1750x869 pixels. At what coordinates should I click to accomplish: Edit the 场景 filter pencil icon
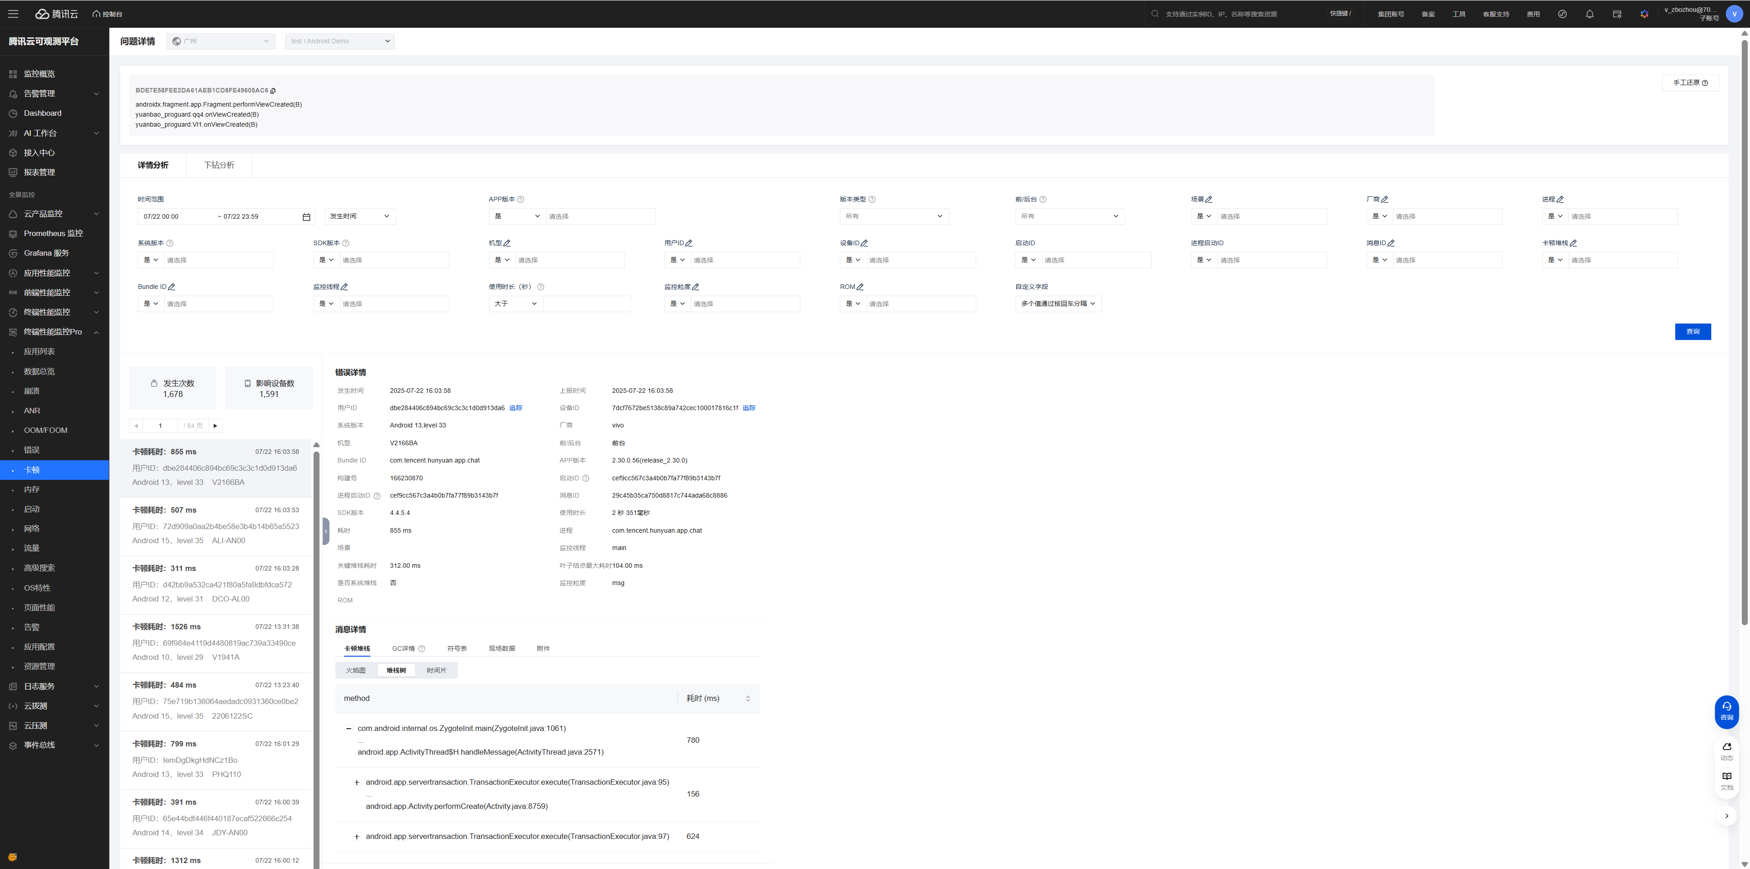click(x=1209, y=200)
